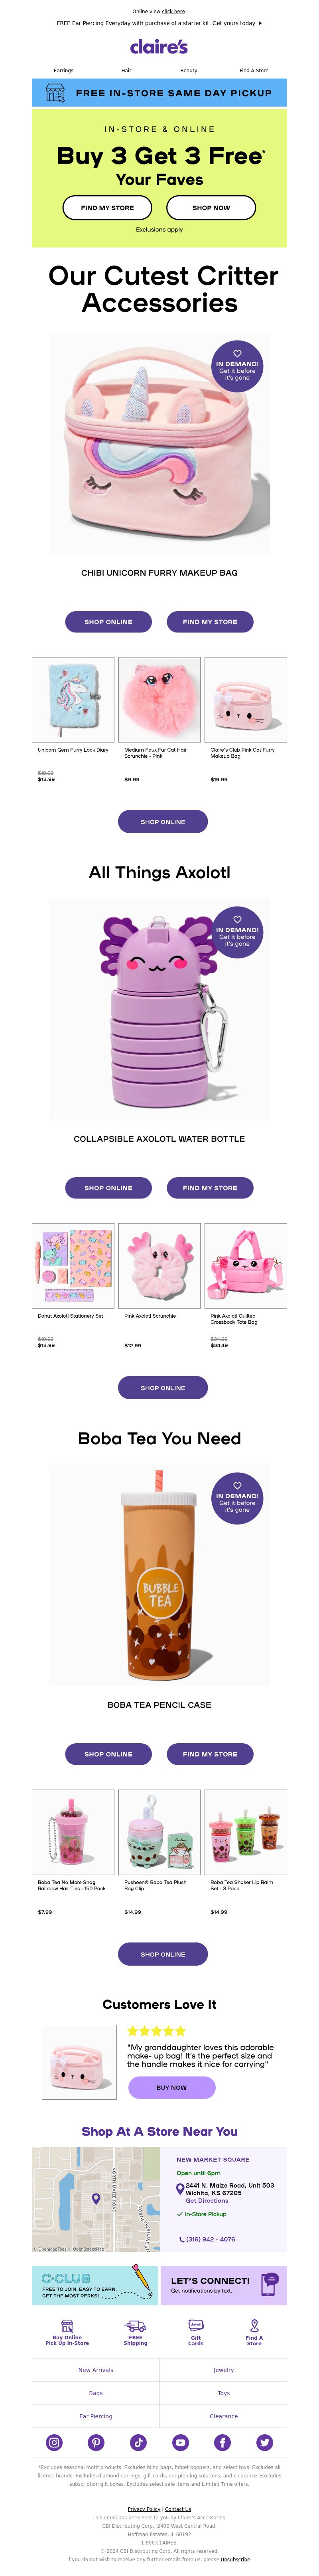Image resolution: width=319 pixels, height=2576 pixels.
Task: Open the Get Directions link
Action: [206, 2199]
